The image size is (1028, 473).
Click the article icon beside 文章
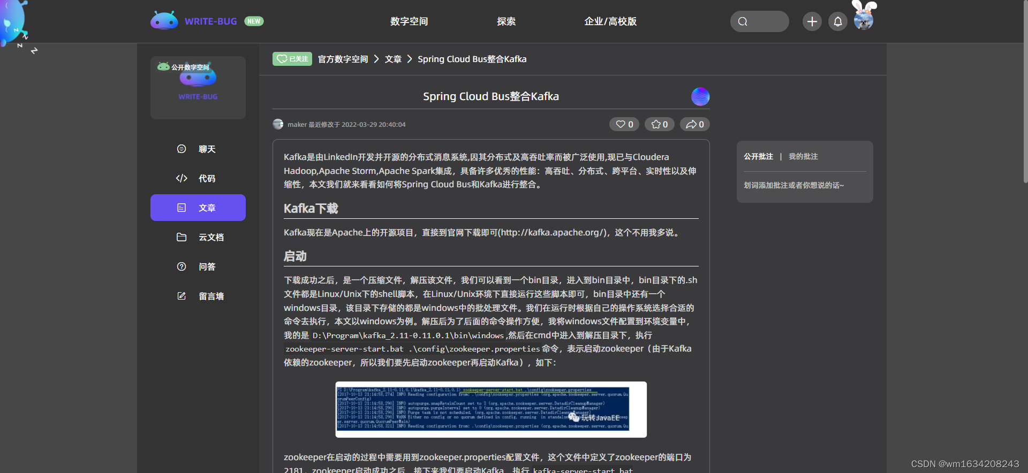click(182, 208)
